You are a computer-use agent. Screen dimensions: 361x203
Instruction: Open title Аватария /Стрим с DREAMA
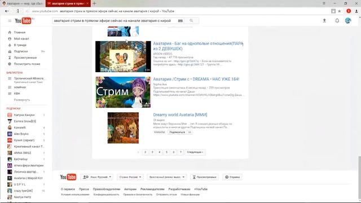pyautogui.click(x=196, y=79)
